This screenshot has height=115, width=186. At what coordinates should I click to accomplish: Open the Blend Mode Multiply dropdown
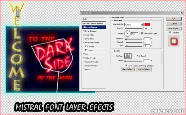(134, 25)
